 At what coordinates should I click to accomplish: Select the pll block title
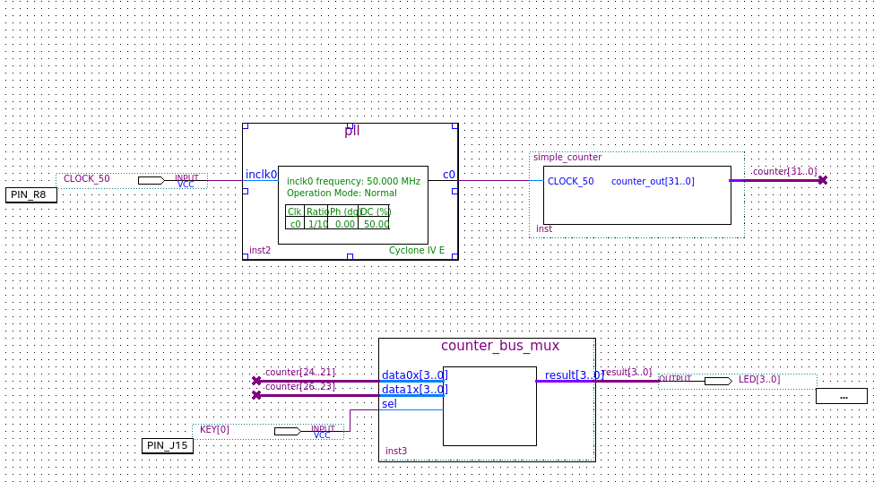[x=351, y=131]
